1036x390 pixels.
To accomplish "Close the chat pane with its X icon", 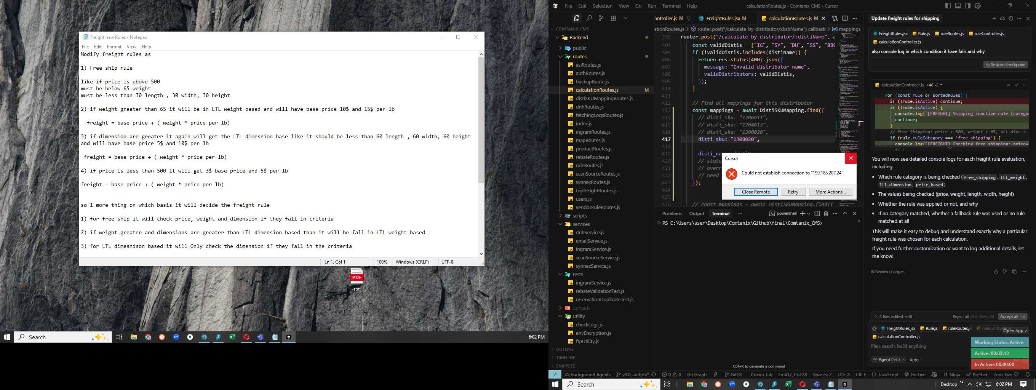I will click(1028, 19).
